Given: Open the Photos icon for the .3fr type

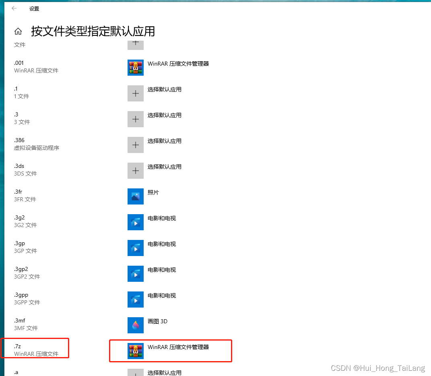Looking at the screenshot, I should click(x=136, y=196).
